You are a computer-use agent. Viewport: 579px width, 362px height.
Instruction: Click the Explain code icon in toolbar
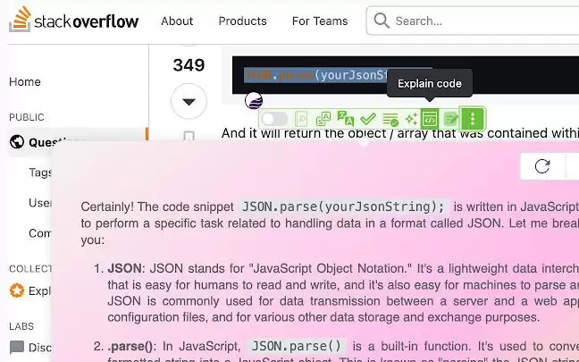point(430,119)
